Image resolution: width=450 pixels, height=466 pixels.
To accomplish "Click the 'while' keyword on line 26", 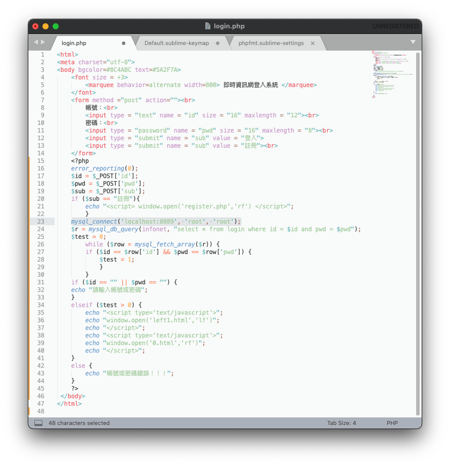I will pyautogui.click(x=94, y=244).
